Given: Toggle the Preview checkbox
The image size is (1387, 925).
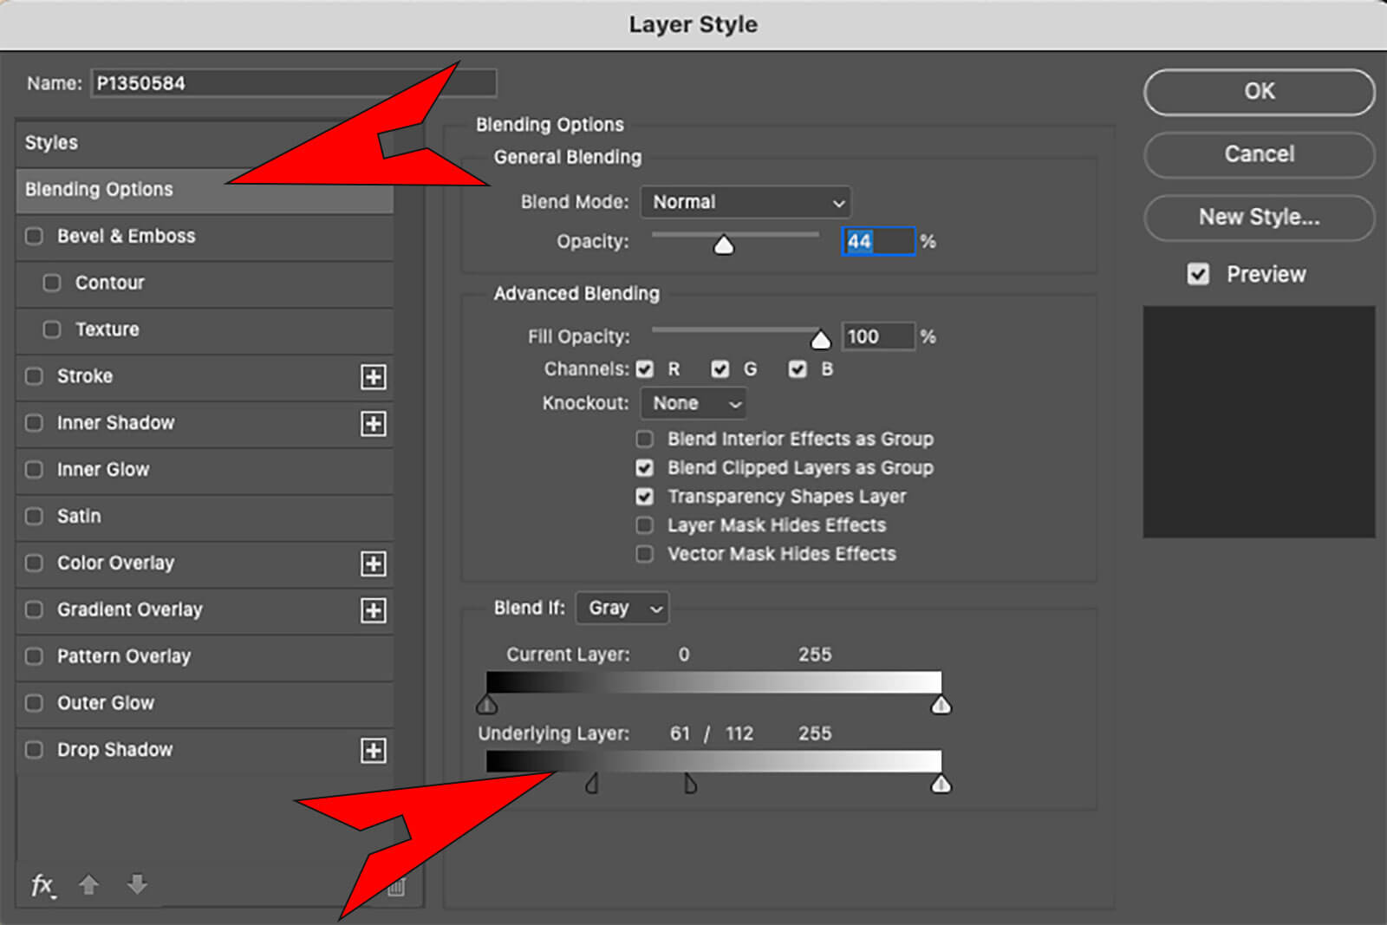Looking at the screenshot, I should (1199, 275).
